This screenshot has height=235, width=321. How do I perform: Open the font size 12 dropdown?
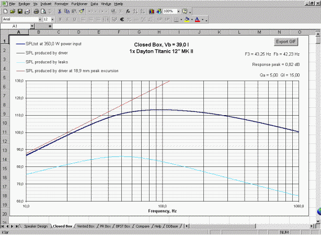(53, 19)
